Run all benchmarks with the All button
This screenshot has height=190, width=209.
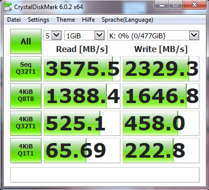(x=26, y=41)
